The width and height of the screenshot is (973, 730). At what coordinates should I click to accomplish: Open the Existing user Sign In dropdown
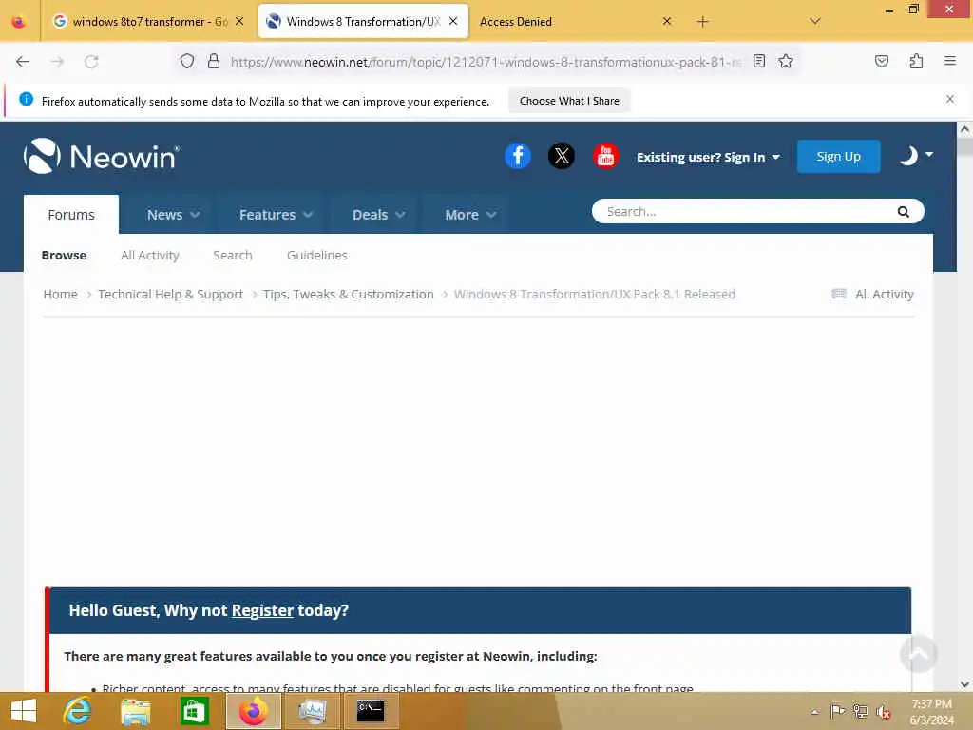click(708, 157)
